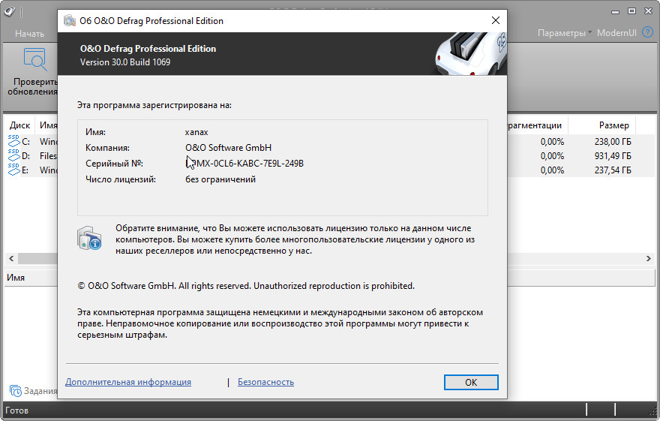
Task: Select the C: SSD drive icon
Action: coord(15,141)
